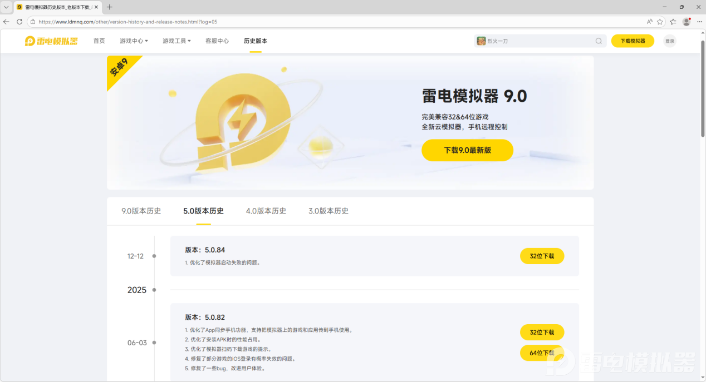Click the 登录 button

pos(670,41)
